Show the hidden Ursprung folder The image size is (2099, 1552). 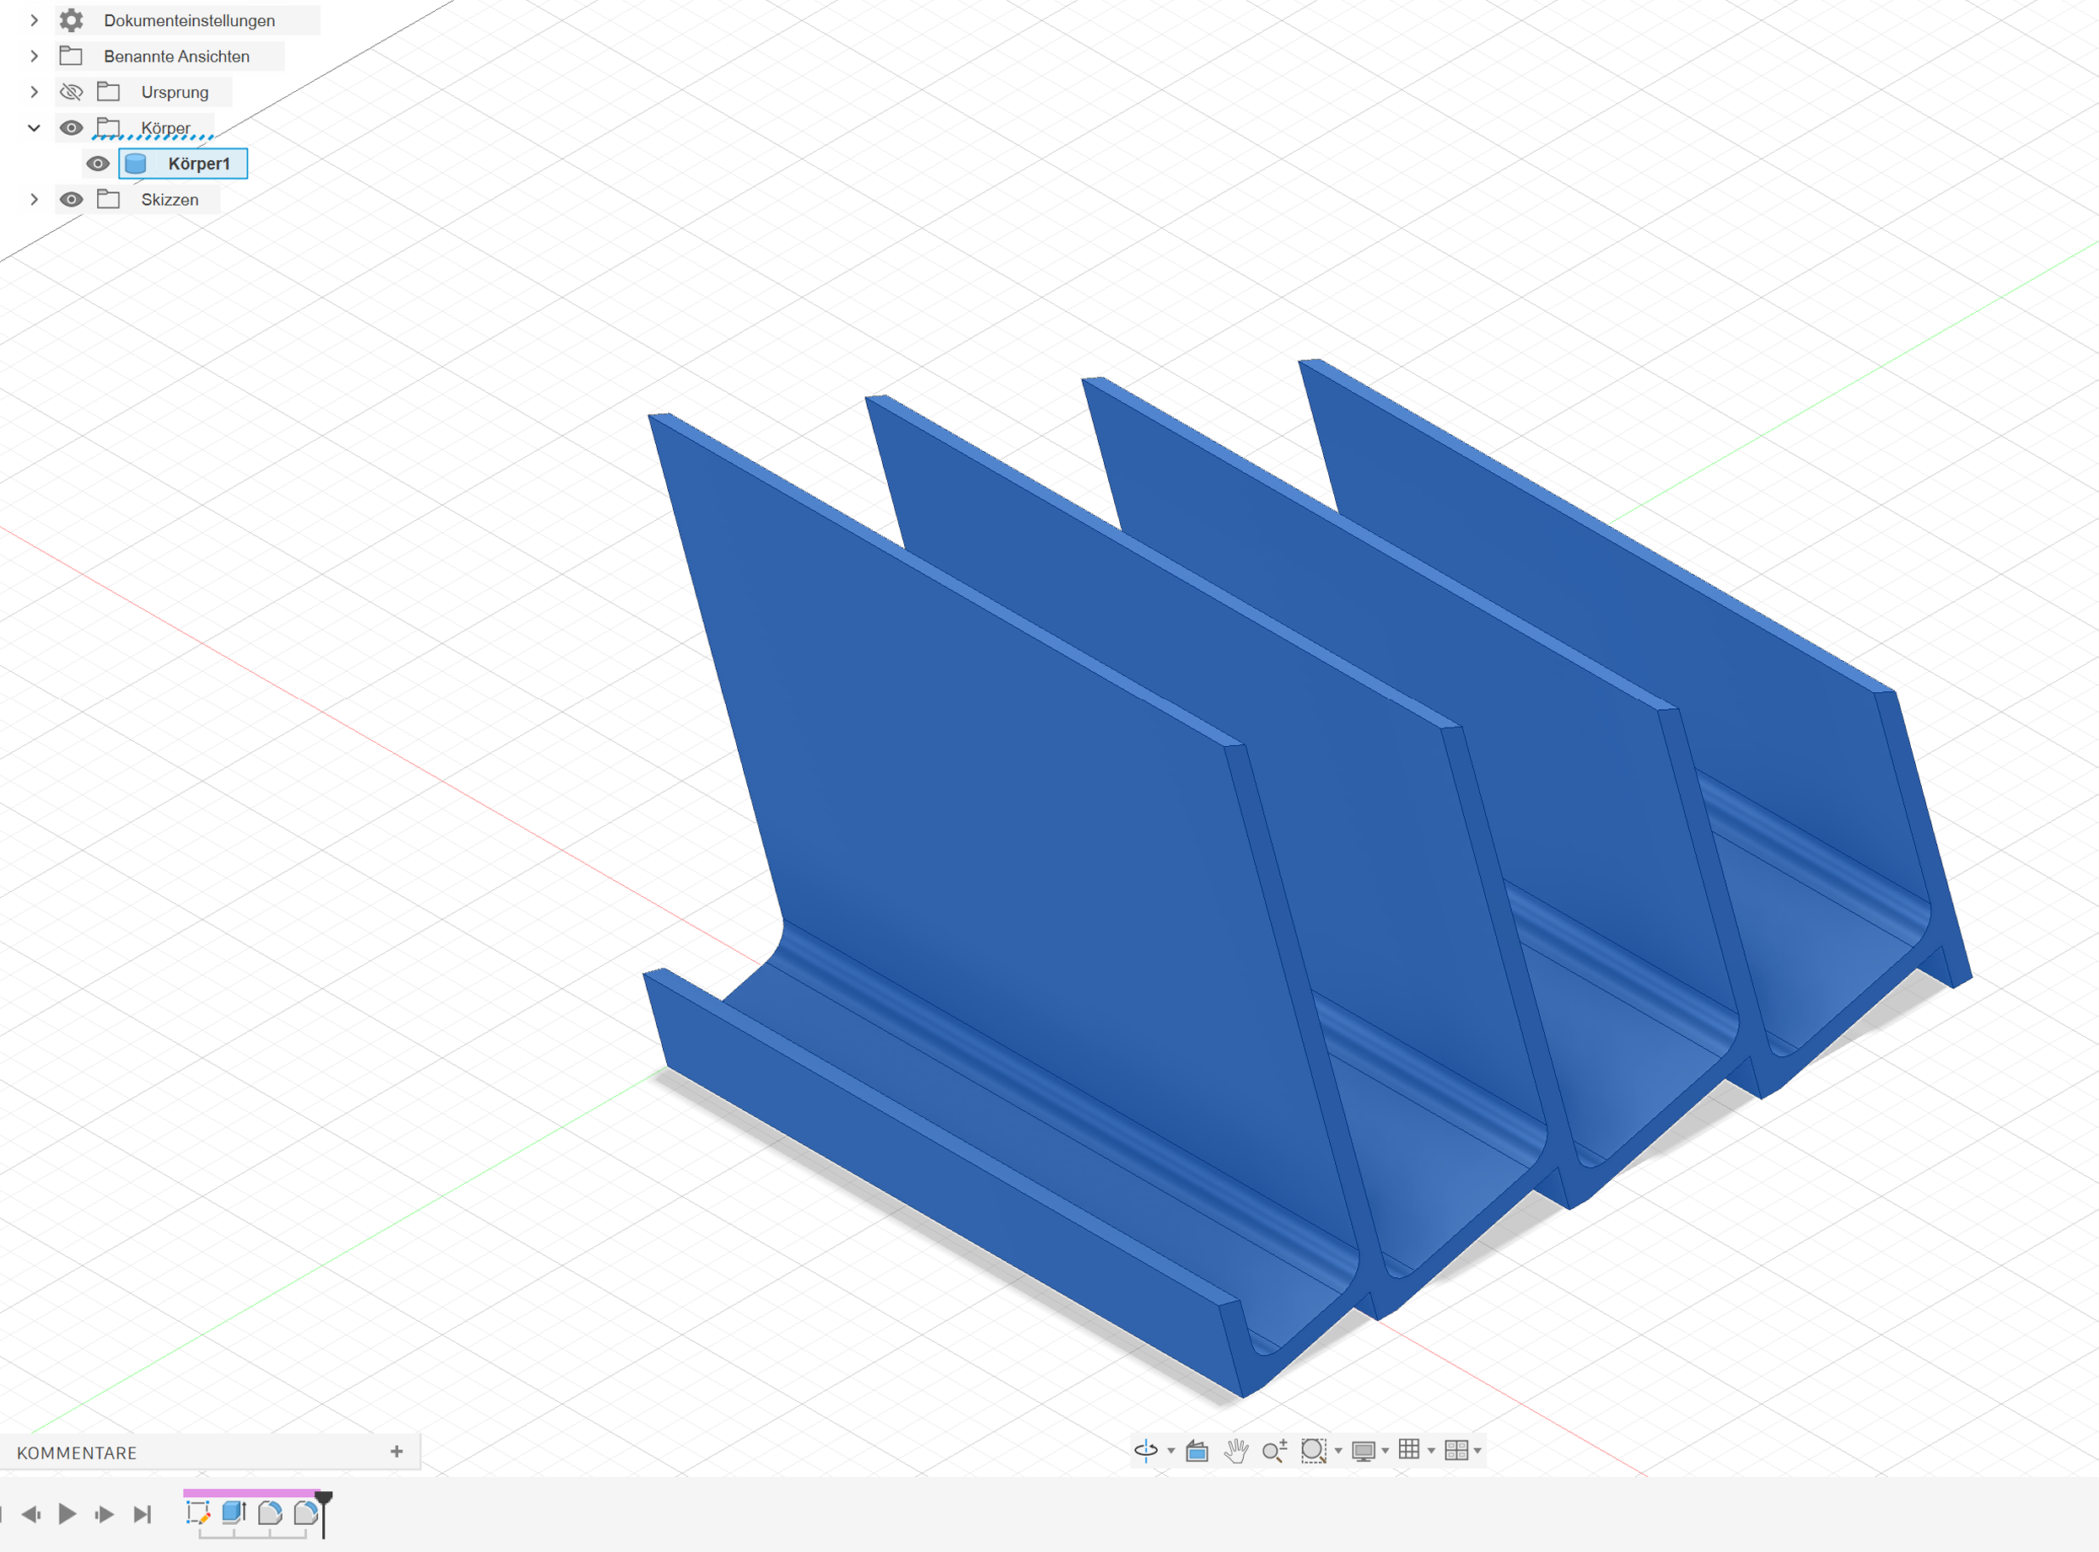click(x=72, y=92)
